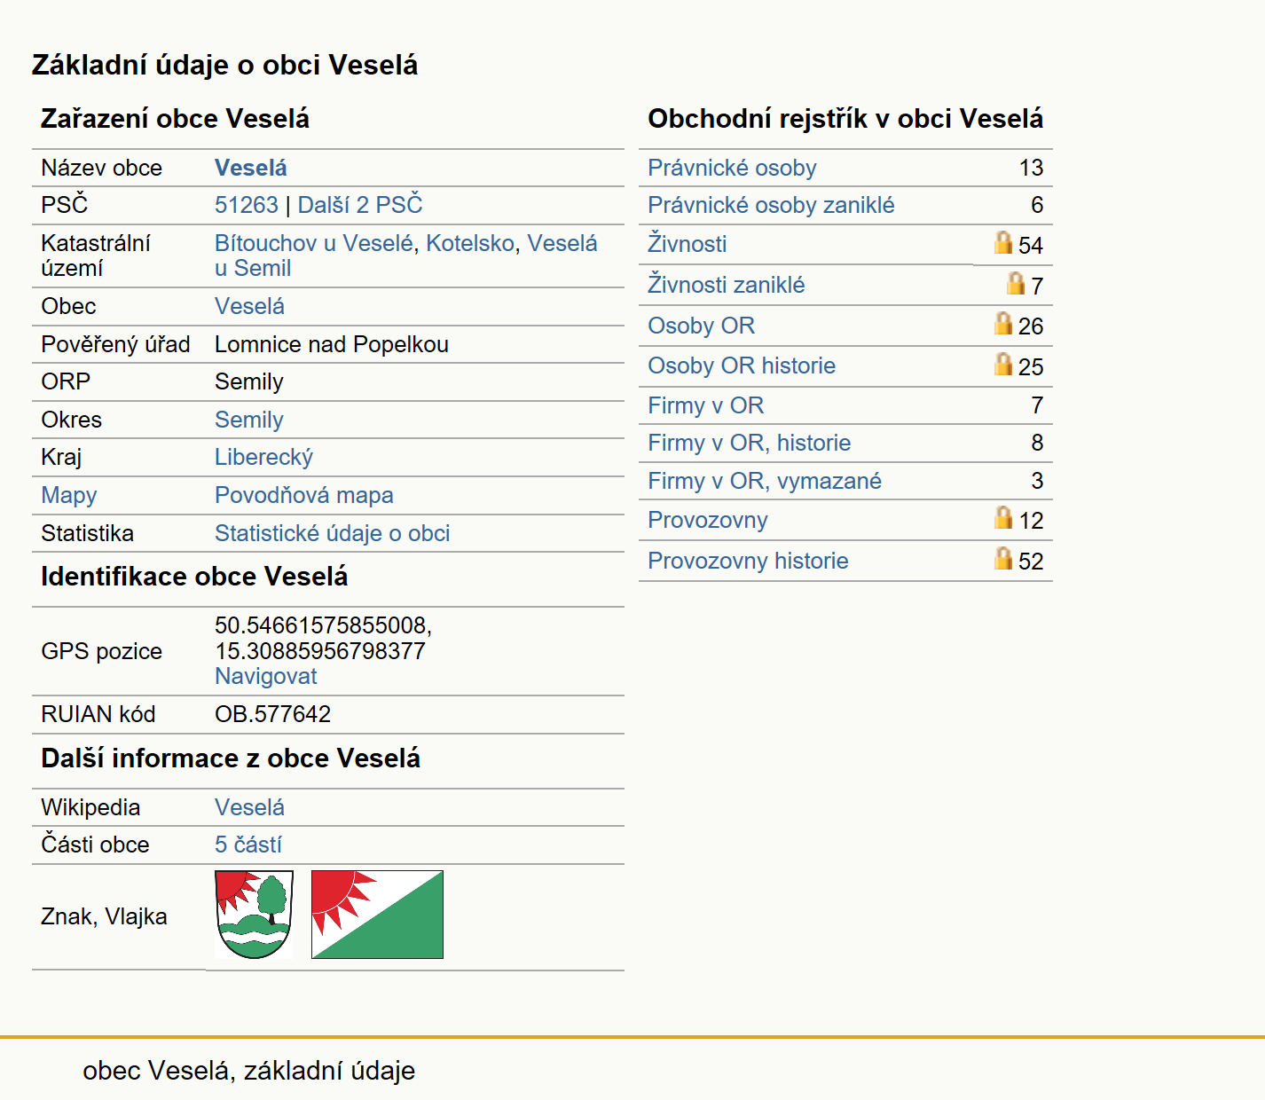Open Provozovny historie link

pyautogui.click(x=748, y=561)
